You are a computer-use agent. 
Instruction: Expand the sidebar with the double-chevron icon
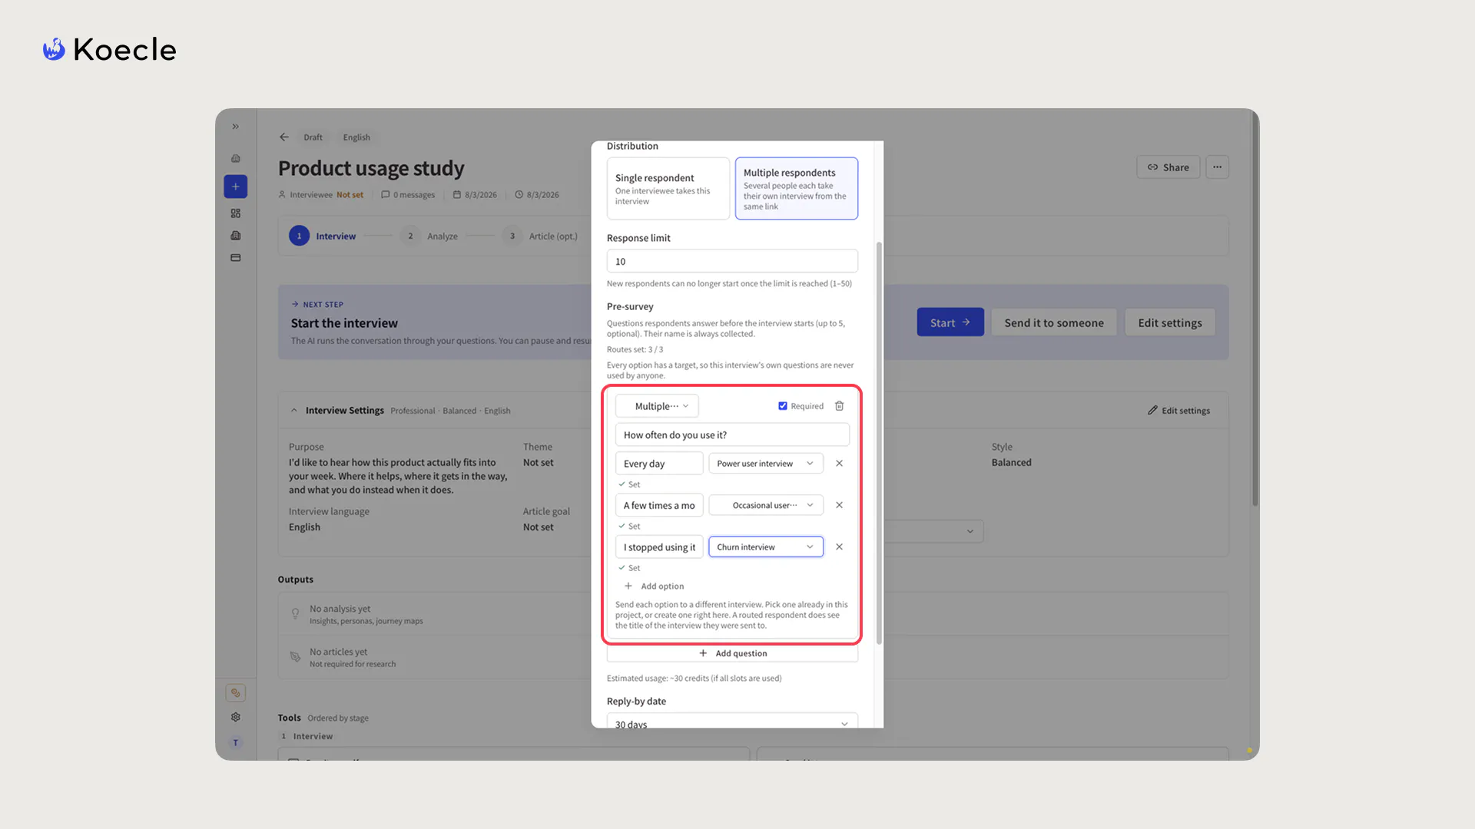236,127
